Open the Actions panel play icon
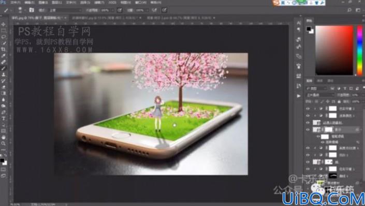Screen dimensions: 365x206 [x=299, y=96]
